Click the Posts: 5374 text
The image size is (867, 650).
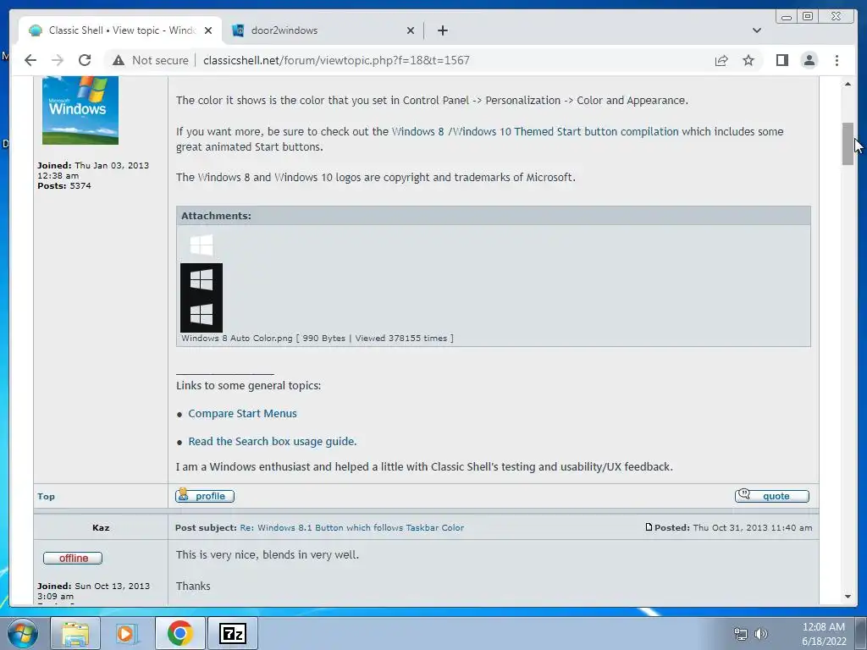coord(64,185)
